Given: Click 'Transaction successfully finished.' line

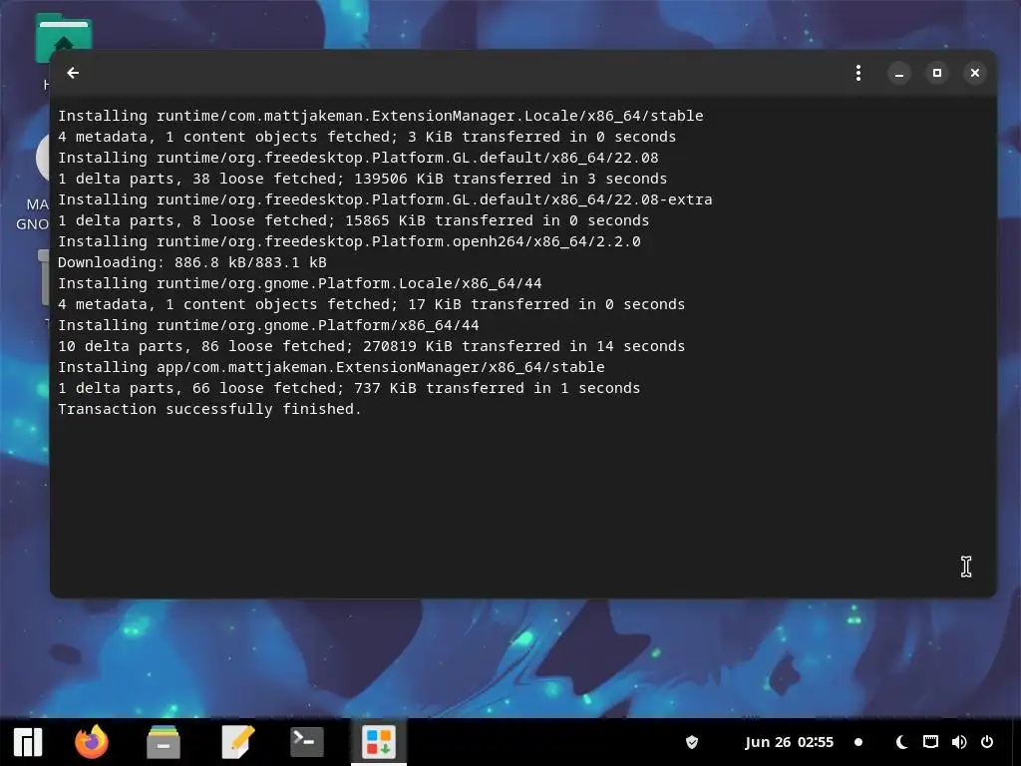Looking at the screenshot, I should tap(209, 409).
